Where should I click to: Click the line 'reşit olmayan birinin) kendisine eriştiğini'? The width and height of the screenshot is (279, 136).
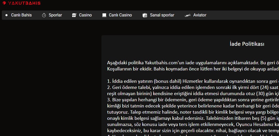pos(193,94)
